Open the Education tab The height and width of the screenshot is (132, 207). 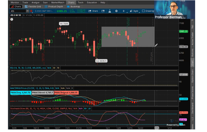pos(92,2)
